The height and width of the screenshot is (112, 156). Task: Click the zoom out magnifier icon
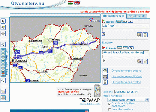[x=3, y=81]
